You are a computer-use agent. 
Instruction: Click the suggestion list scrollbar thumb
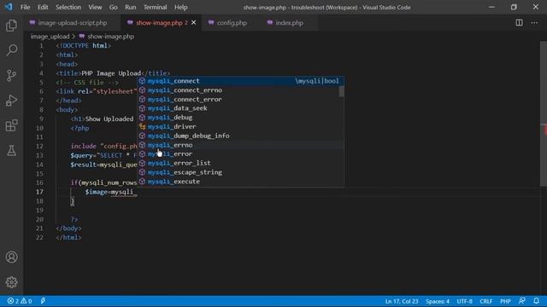[x=342, y=91]
